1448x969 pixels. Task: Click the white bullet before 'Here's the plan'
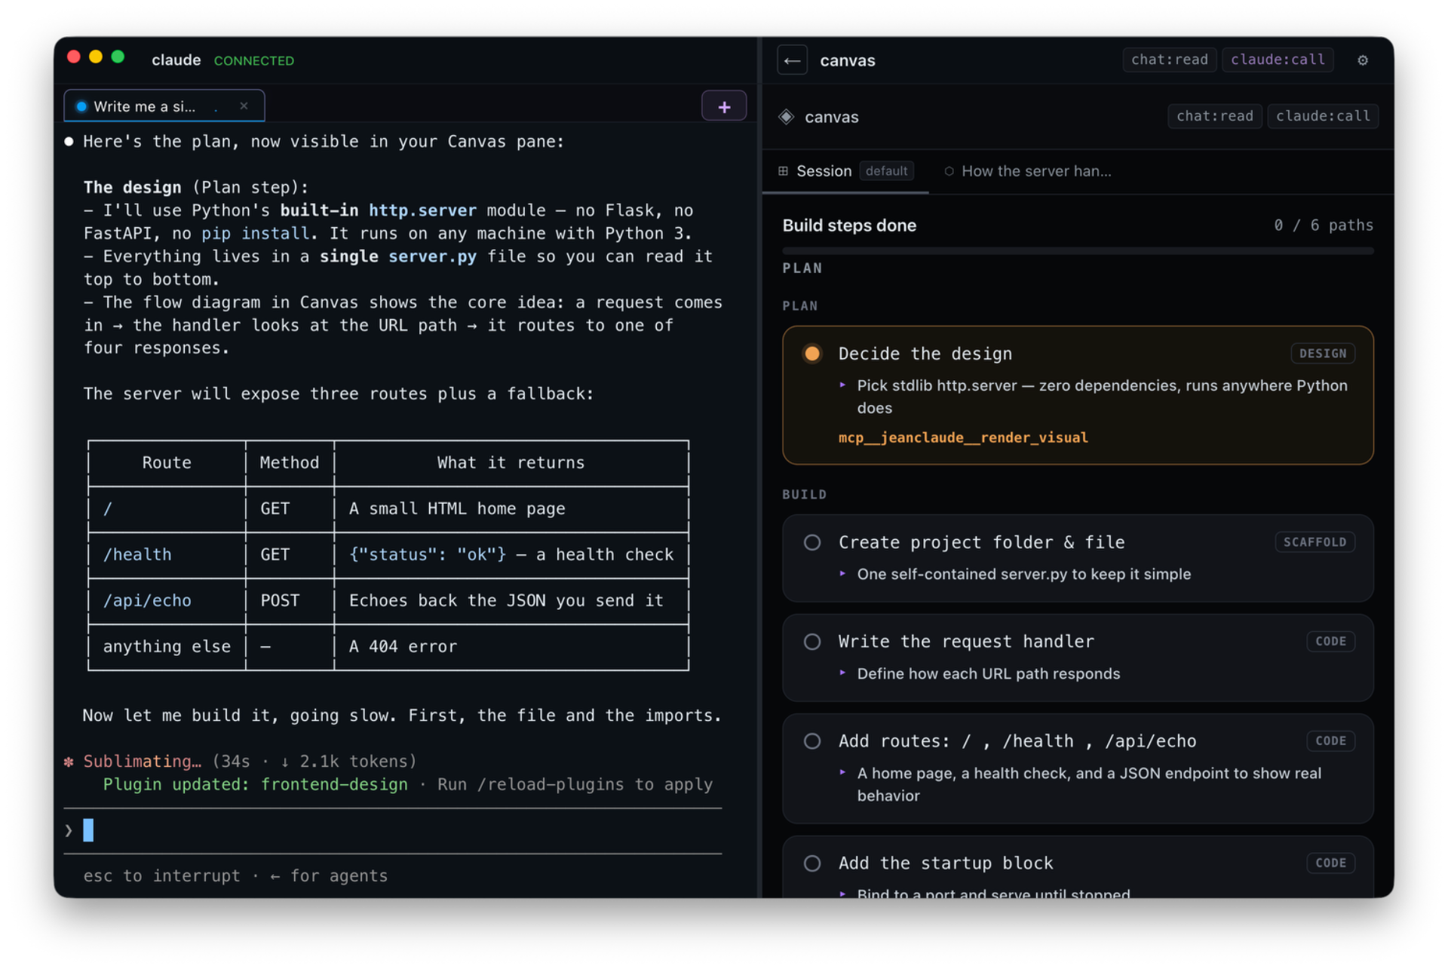[x=69, y=142]
